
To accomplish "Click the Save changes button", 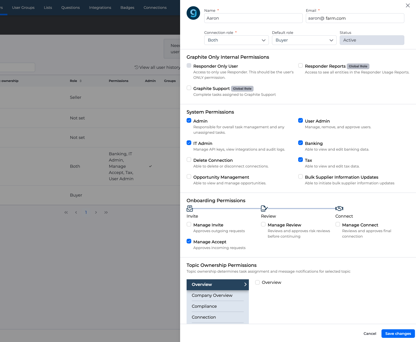I will pyautogui.click(x=398, y=333).
